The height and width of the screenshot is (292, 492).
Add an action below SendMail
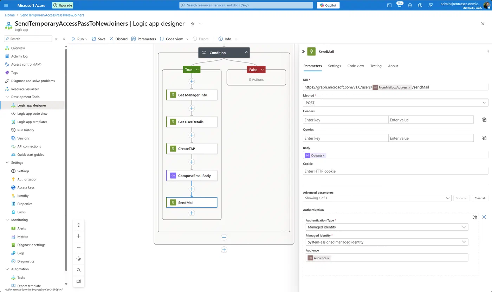click(x=192, y=213)
